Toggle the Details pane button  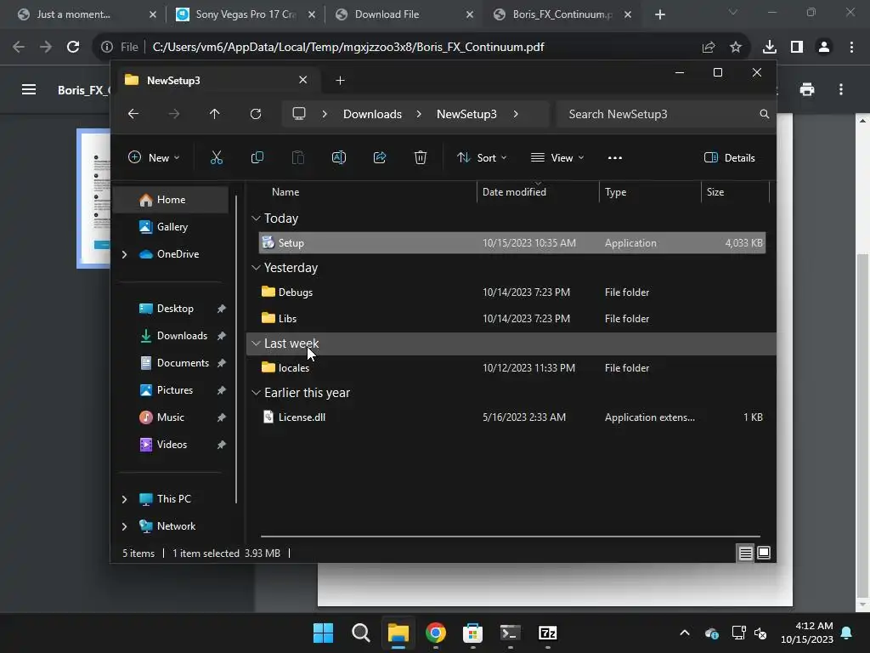[x=729, y=157]
